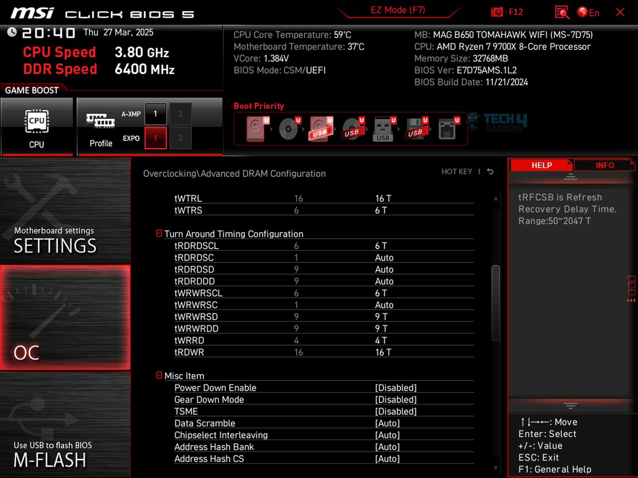Enable A-XMP profile 1
This screenshot has width=638, height=478.
[x=155, y=114]
